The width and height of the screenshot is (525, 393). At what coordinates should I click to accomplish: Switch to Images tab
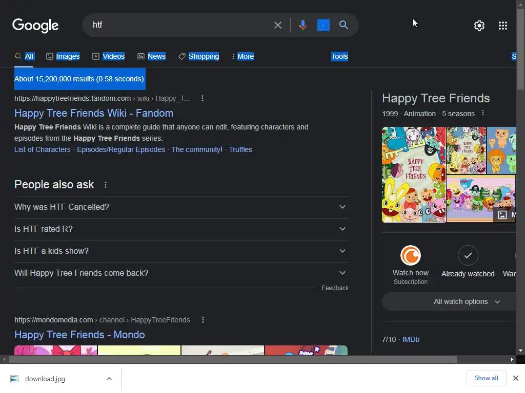[x=63, y=56]
